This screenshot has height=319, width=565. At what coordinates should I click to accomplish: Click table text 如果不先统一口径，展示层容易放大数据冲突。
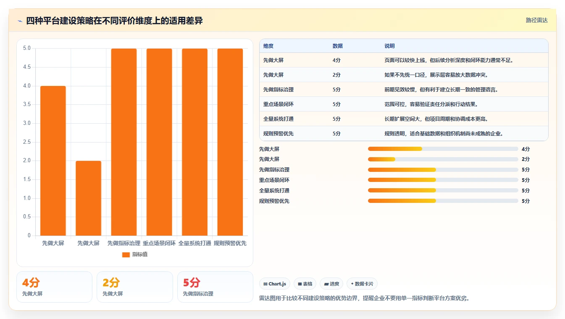tap(436, 75)
